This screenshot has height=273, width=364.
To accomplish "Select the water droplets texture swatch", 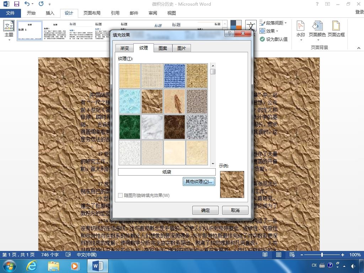I will (129, 101).
